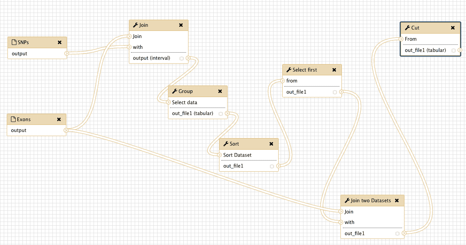Click the wrench icon on Cut node
Viewport: 466px width, 245px height.
(407, 28)
